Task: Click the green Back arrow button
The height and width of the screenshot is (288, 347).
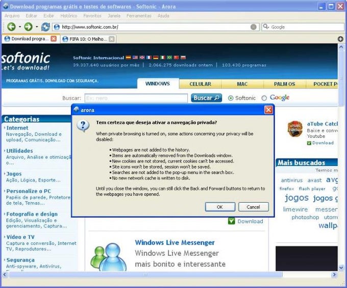Action: [11, 27]
